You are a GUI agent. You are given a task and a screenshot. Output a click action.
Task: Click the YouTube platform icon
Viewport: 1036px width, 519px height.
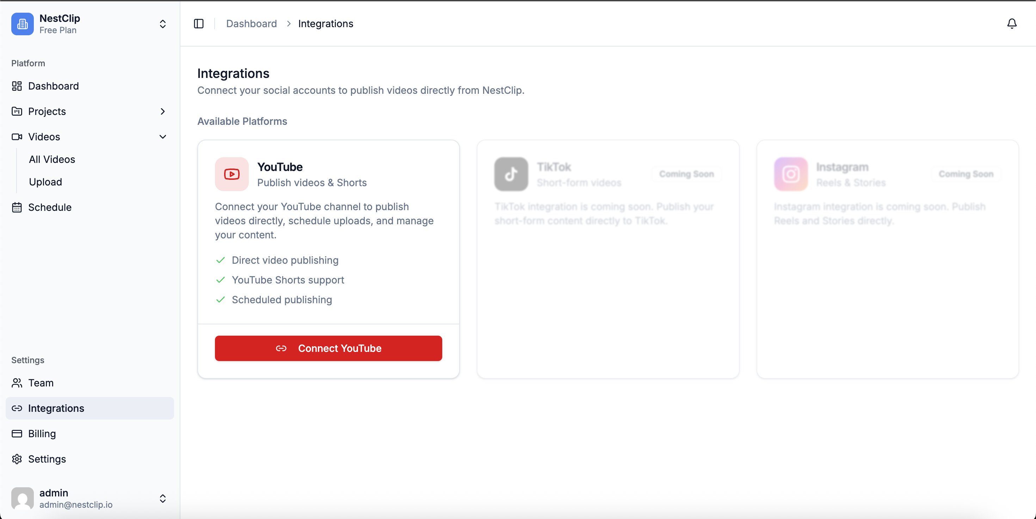point(232,174)
